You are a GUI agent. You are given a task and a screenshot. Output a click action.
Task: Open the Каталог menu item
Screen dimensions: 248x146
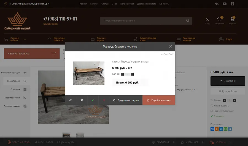[x=94, y=4]
